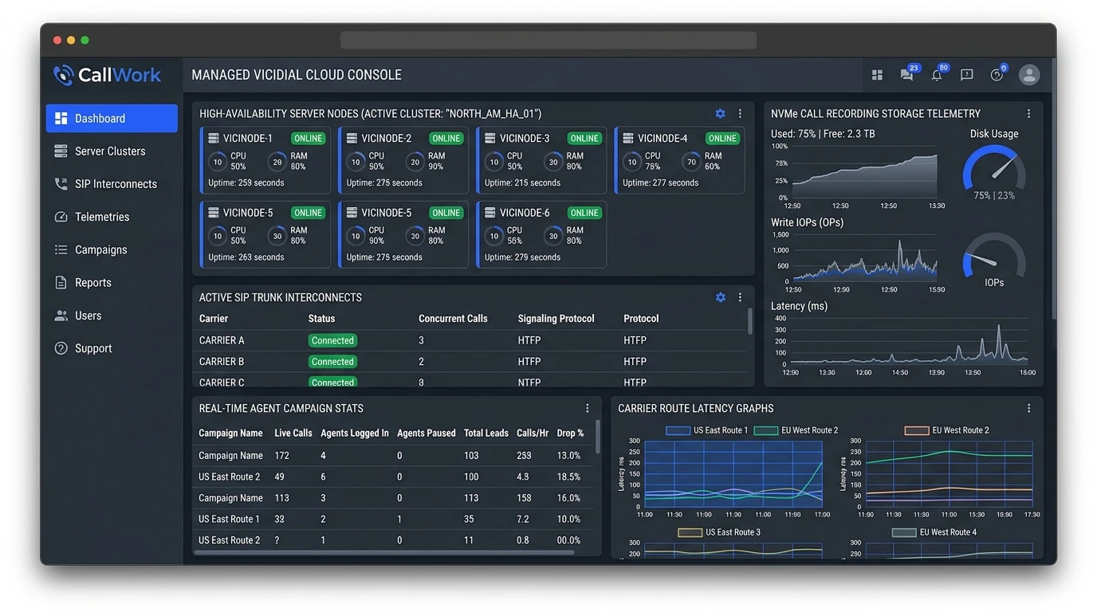Click the VICINODE-1 ONLINE status badge
Viewport: 1097px width, 612px height.
tap(308, 139)
